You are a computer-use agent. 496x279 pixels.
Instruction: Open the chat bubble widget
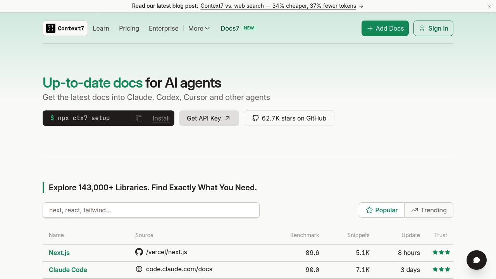(477, 260)
